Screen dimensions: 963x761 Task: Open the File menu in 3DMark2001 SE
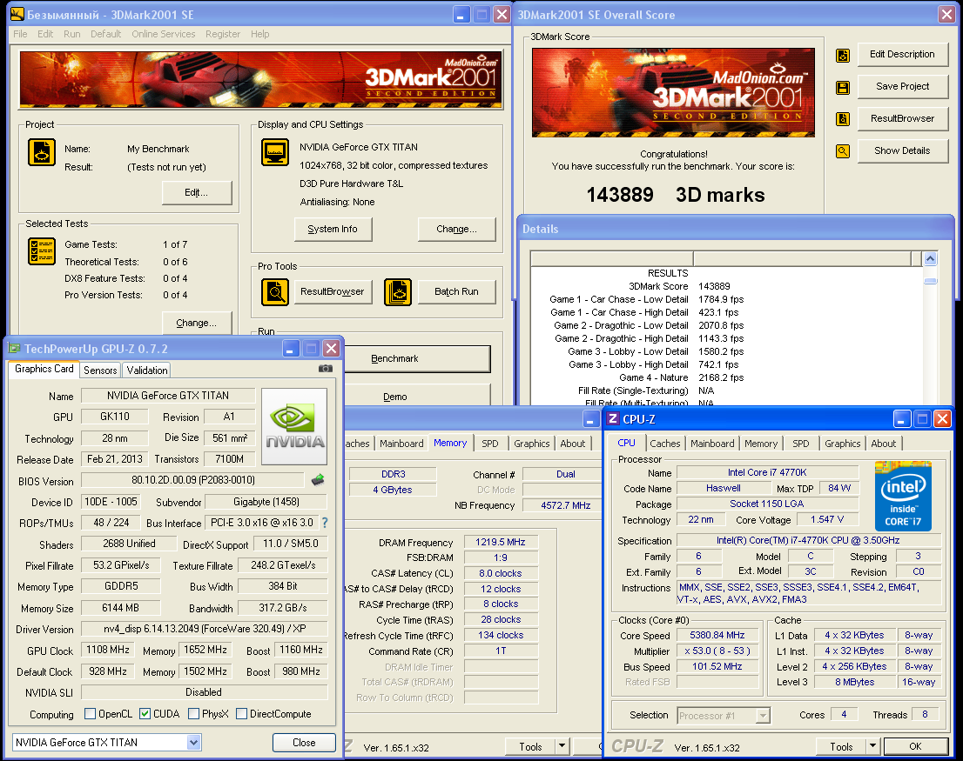pyautogui.click(x=20, y=34)
